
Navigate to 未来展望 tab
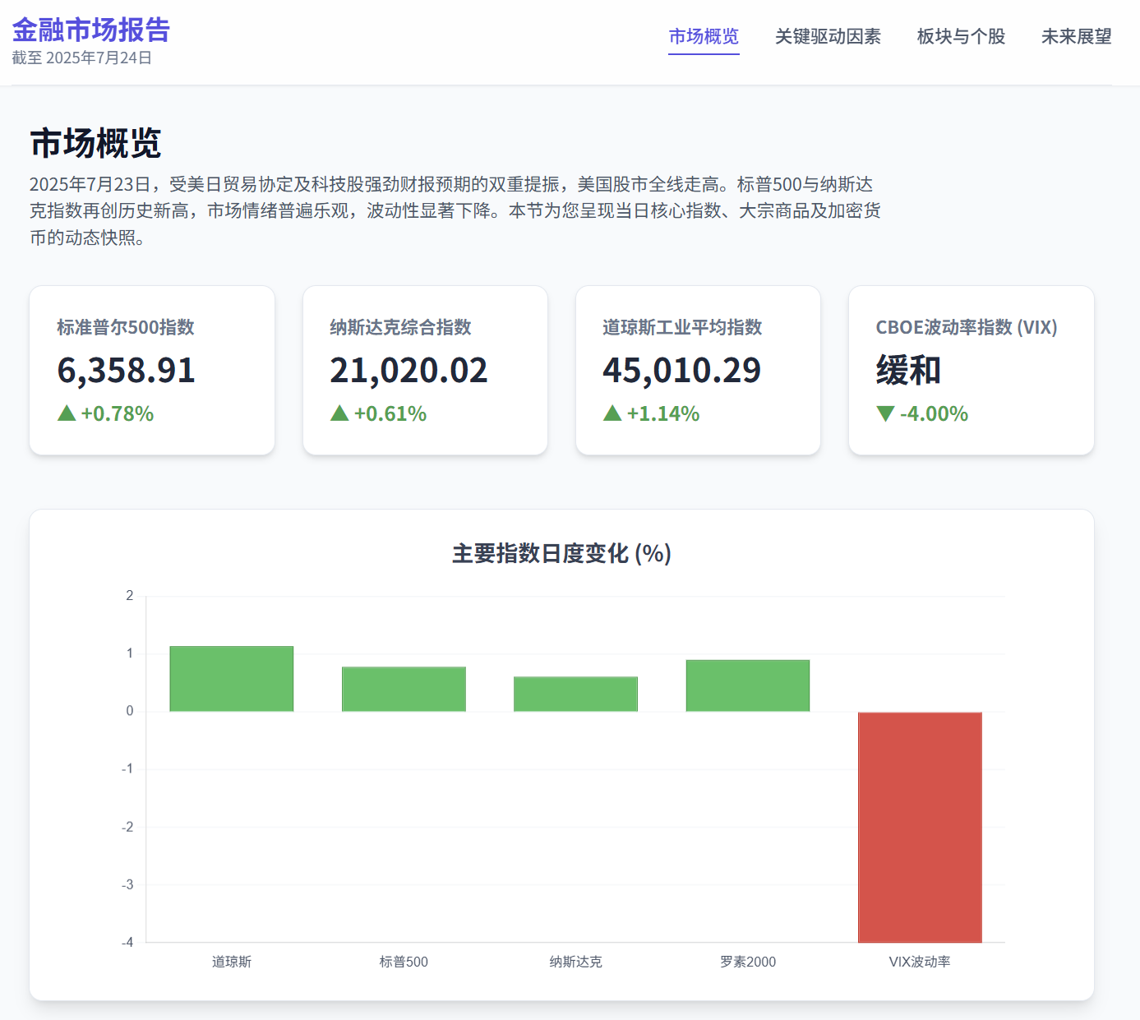point(1076,37)
